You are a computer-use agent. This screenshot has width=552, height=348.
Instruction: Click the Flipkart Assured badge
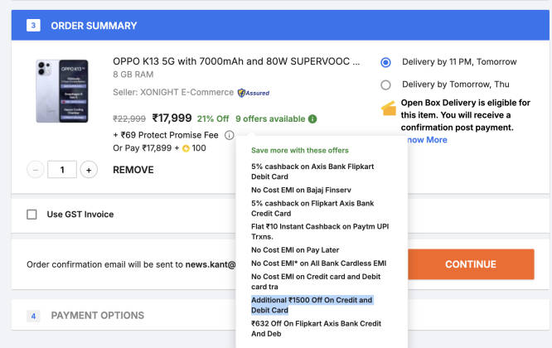click(x=254, y=93)
